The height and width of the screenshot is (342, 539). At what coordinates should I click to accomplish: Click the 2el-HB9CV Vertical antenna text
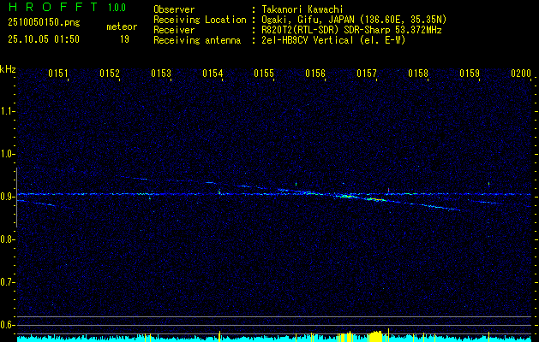(x=334, y=40)
